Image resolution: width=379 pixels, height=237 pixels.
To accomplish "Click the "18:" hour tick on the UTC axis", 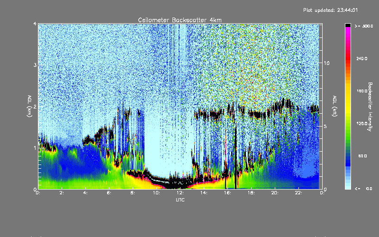I will tap(251, 193).
